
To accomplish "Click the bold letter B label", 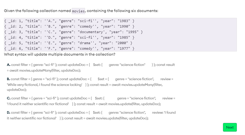I will [9, 79].
